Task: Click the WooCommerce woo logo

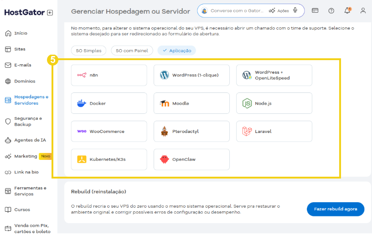Action: coord(82,131)
